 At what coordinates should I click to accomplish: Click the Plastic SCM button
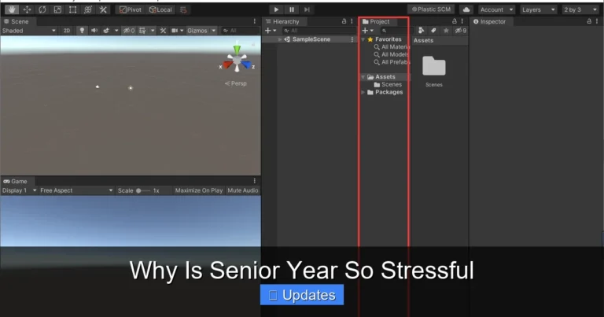[x=431, y=9]
